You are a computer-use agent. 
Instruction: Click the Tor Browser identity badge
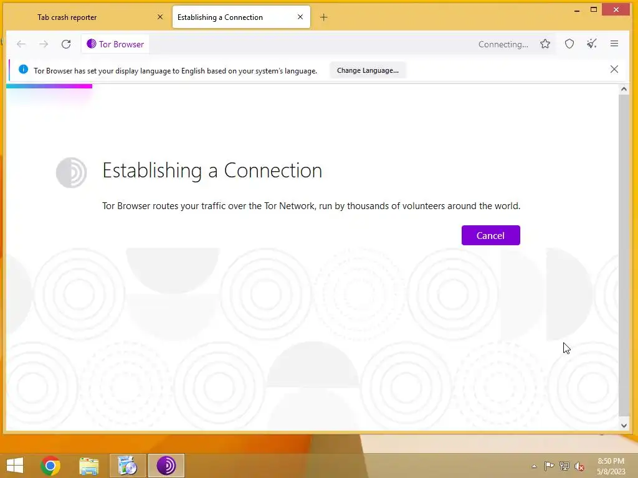coord(115,44)
